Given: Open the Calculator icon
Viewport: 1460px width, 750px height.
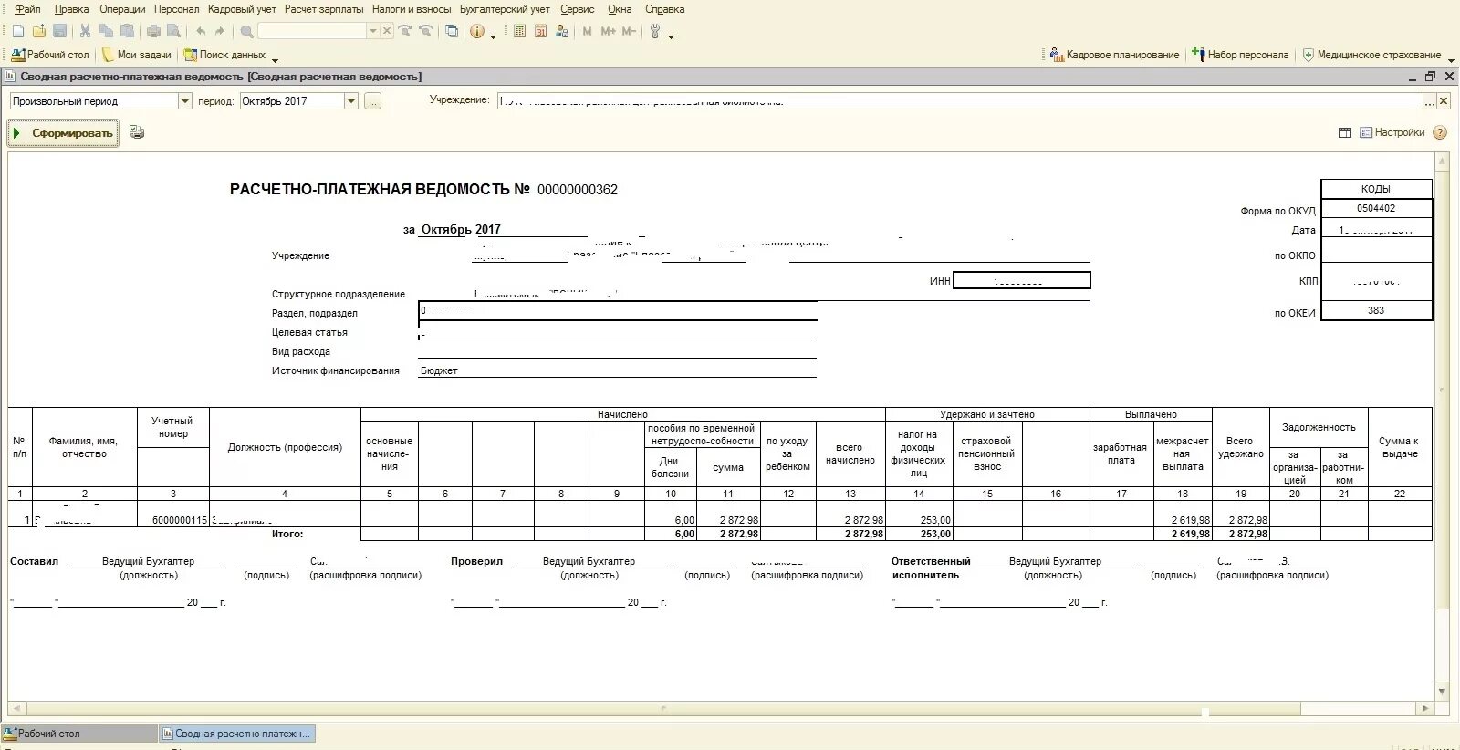Looking at the screenshot, I should (x=519, y=31).
